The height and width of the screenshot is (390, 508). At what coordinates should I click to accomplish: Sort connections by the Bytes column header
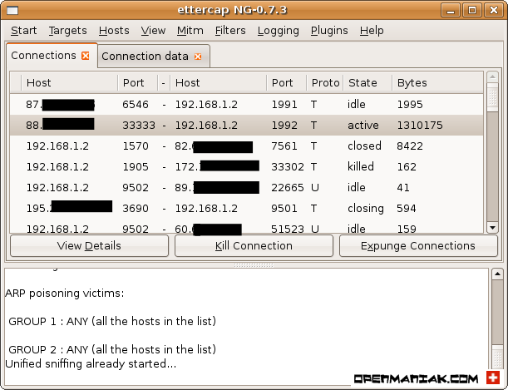point(435,83)
